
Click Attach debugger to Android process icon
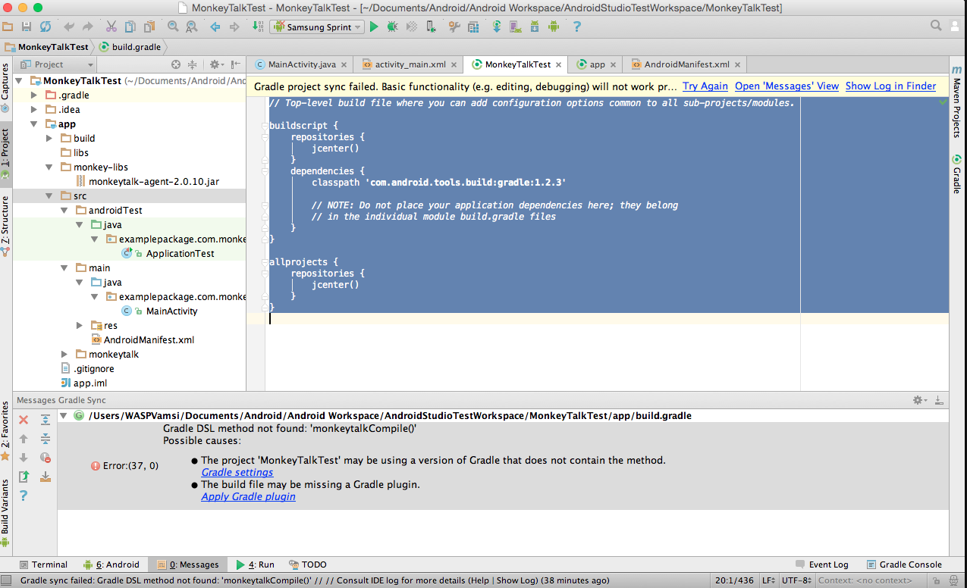[x=431, y=27]
